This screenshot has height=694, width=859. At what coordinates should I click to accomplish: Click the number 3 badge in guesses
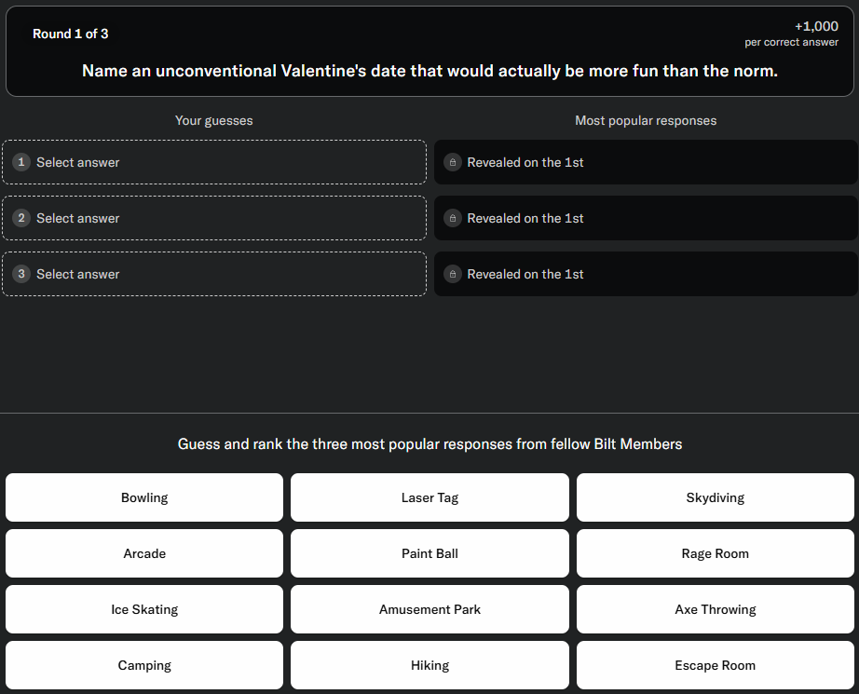coord(21,274)
